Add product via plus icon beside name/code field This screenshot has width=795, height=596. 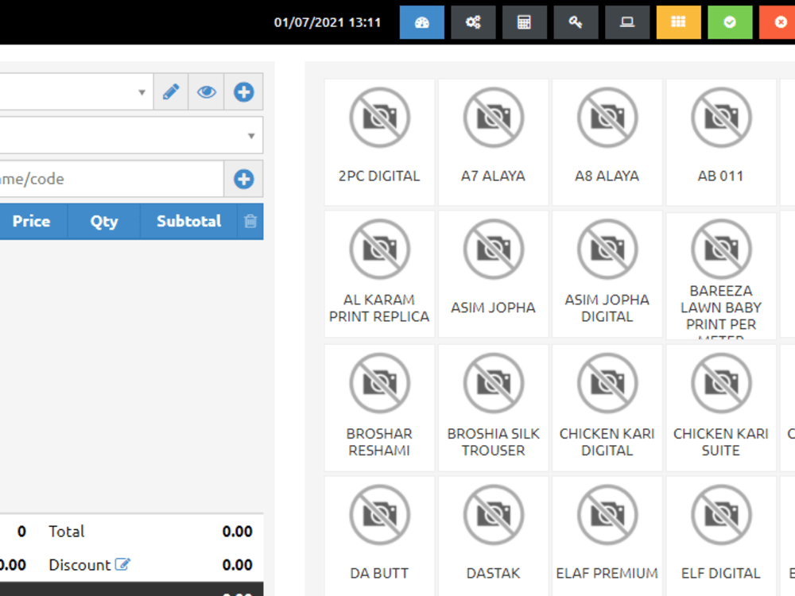pyautogui.click(x=243, y=179)
